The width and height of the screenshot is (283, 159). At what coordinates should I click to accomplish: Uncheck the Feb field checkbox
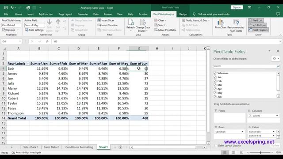pos(215,81)
